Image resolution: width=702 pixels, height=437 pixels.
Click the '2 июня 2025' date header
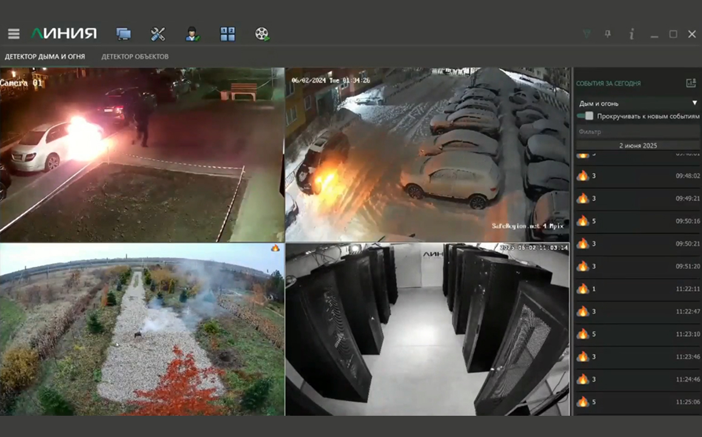(x=637, y=146)
